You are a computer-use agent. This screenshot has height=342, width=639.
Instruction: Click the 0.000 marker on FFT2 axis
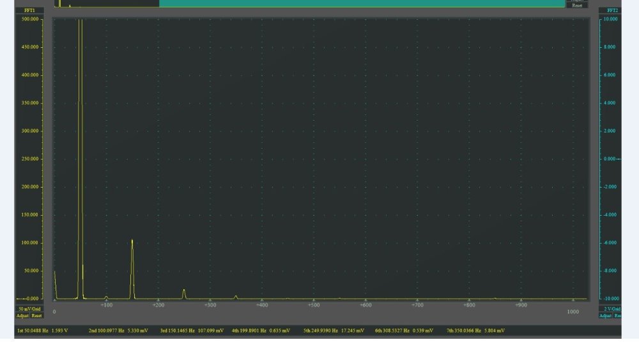click(609, 159)
